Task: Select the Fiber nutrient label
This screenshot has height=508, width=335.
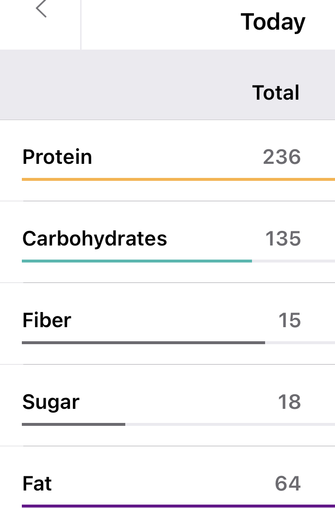Action: (x=47, y=320)
